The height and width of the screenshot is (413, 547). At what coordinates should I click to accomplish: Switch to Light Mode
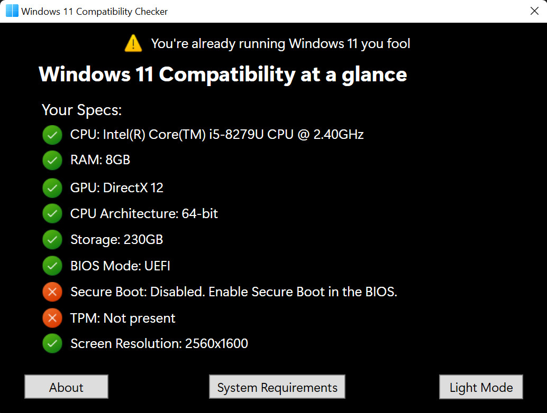[x=481, y=387]
